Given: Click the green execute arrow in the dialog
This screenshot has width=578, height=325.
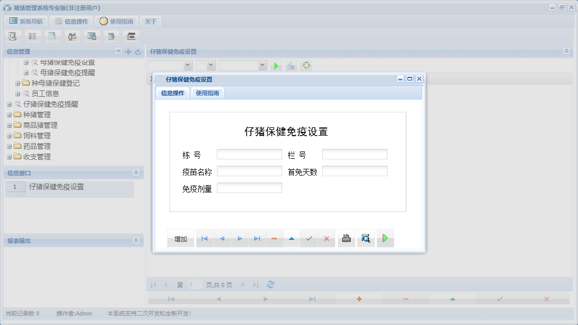Looking at the screenshot, I should pyautogui.click(x=385, y=238).
